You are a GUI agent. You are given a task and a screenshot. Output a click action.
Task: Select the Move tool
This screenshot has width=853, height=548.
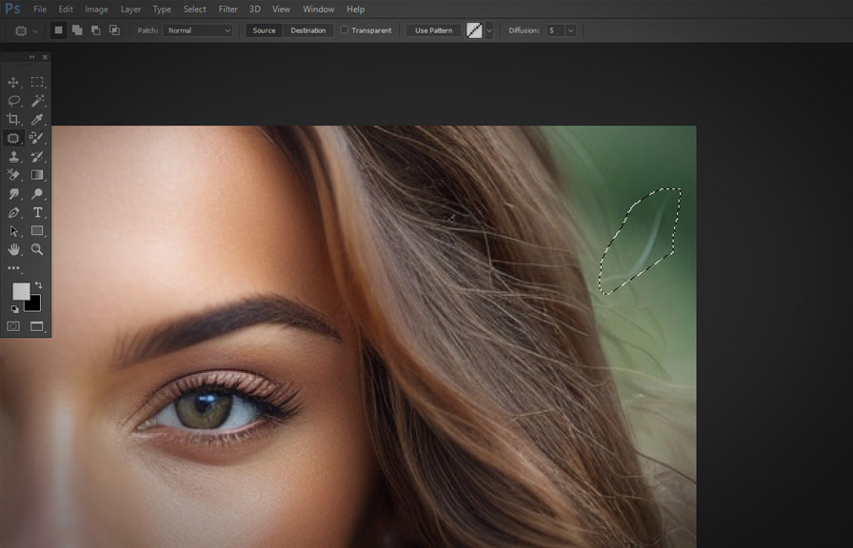click(x=14, y=82)
